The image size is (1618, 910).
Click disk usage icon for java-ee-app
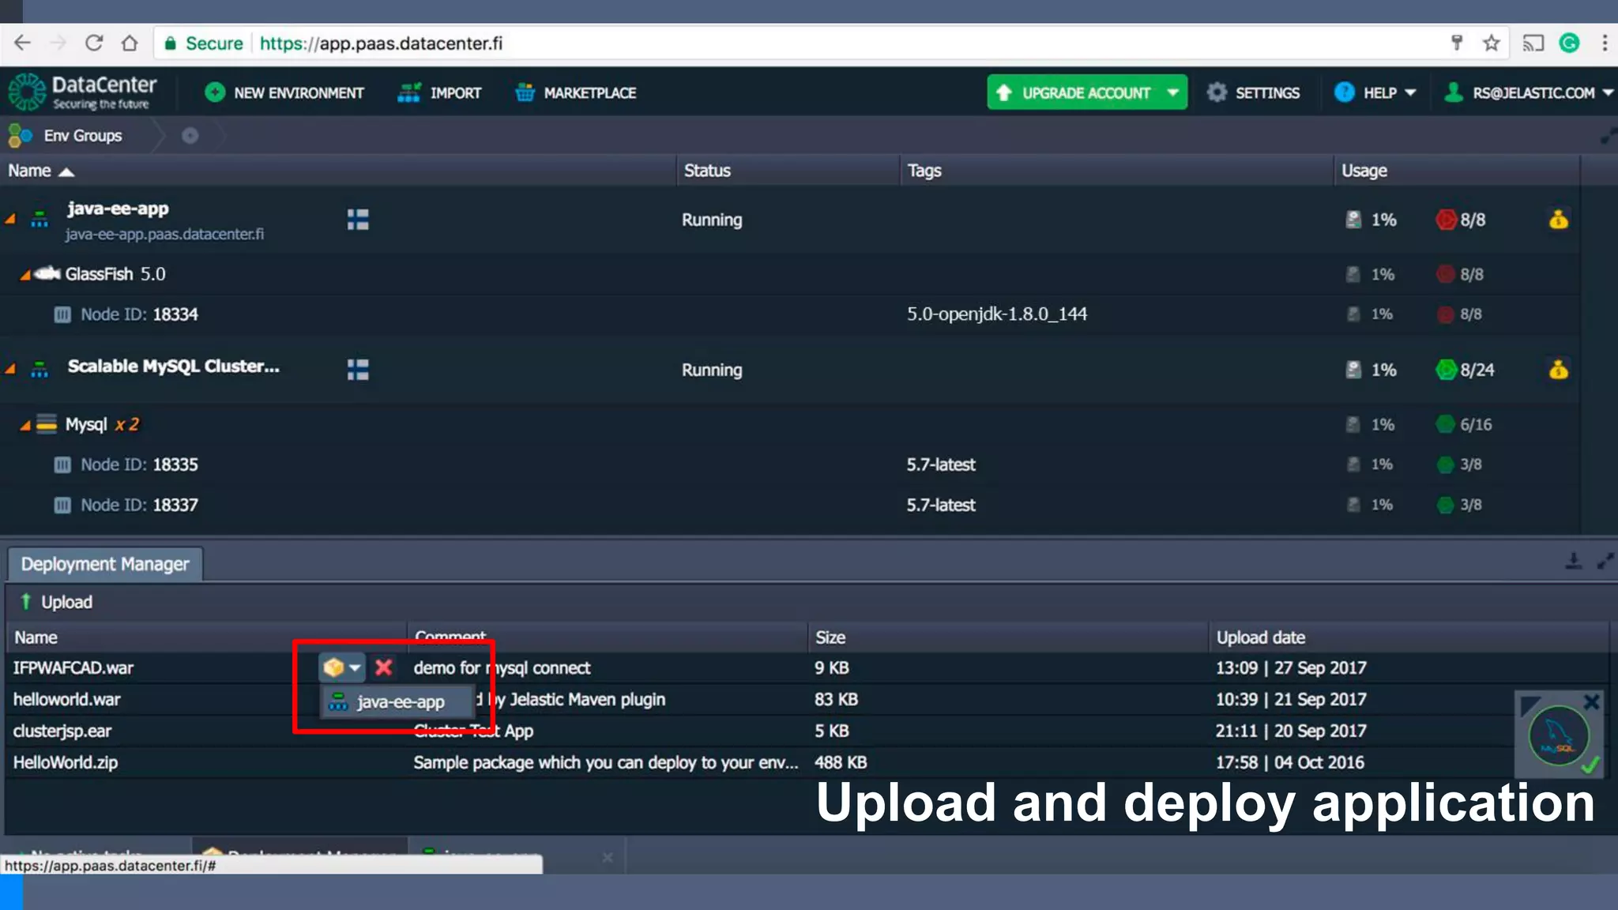click(x=1353, y=220)
